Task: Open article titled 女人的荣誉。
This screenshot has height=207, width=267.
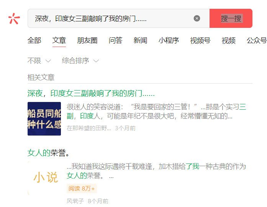Action: point(48,153)
